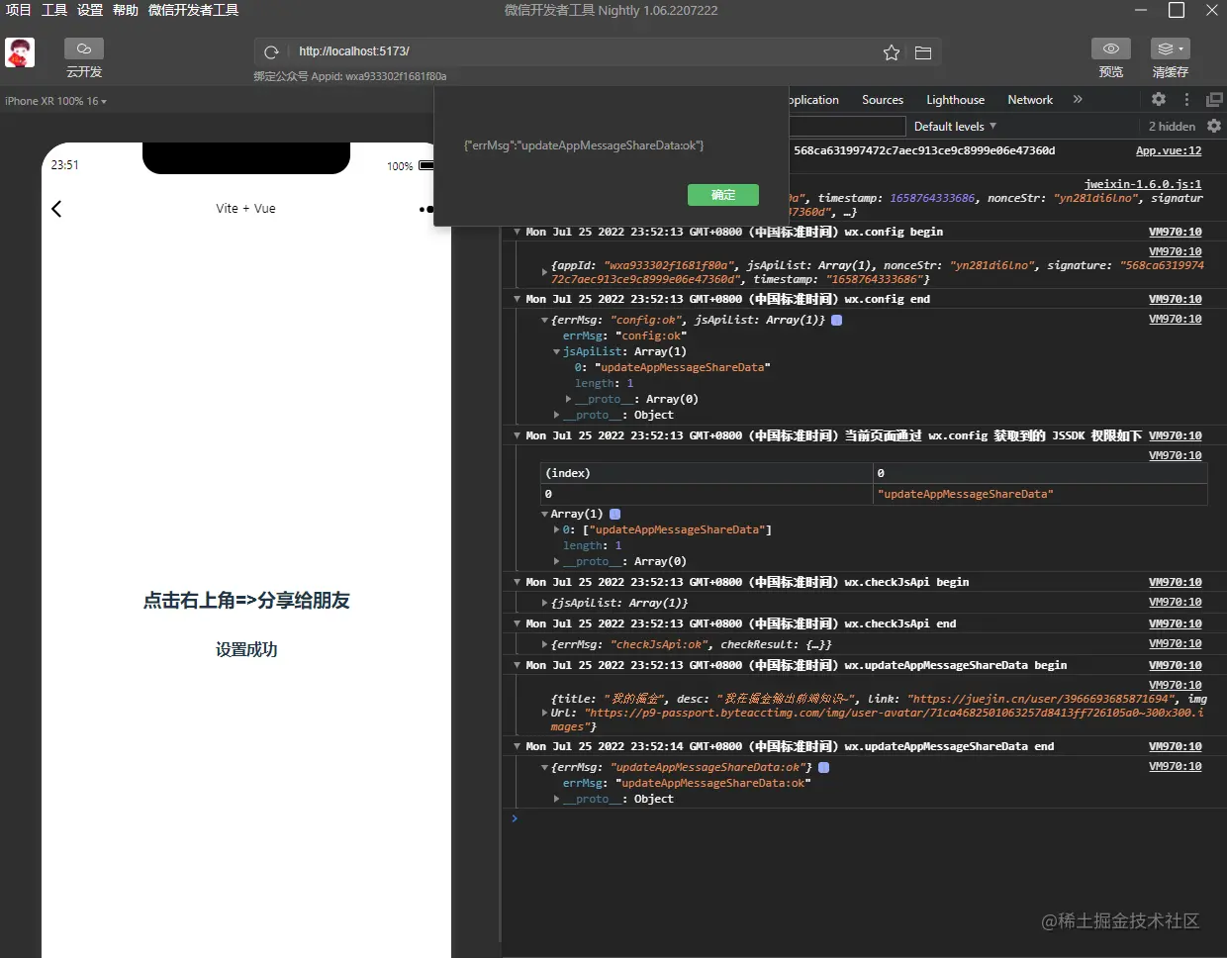Click the console filter input field
This screenshot has height=958, width=1227.
pyautogui.click(x=847, y=126)
